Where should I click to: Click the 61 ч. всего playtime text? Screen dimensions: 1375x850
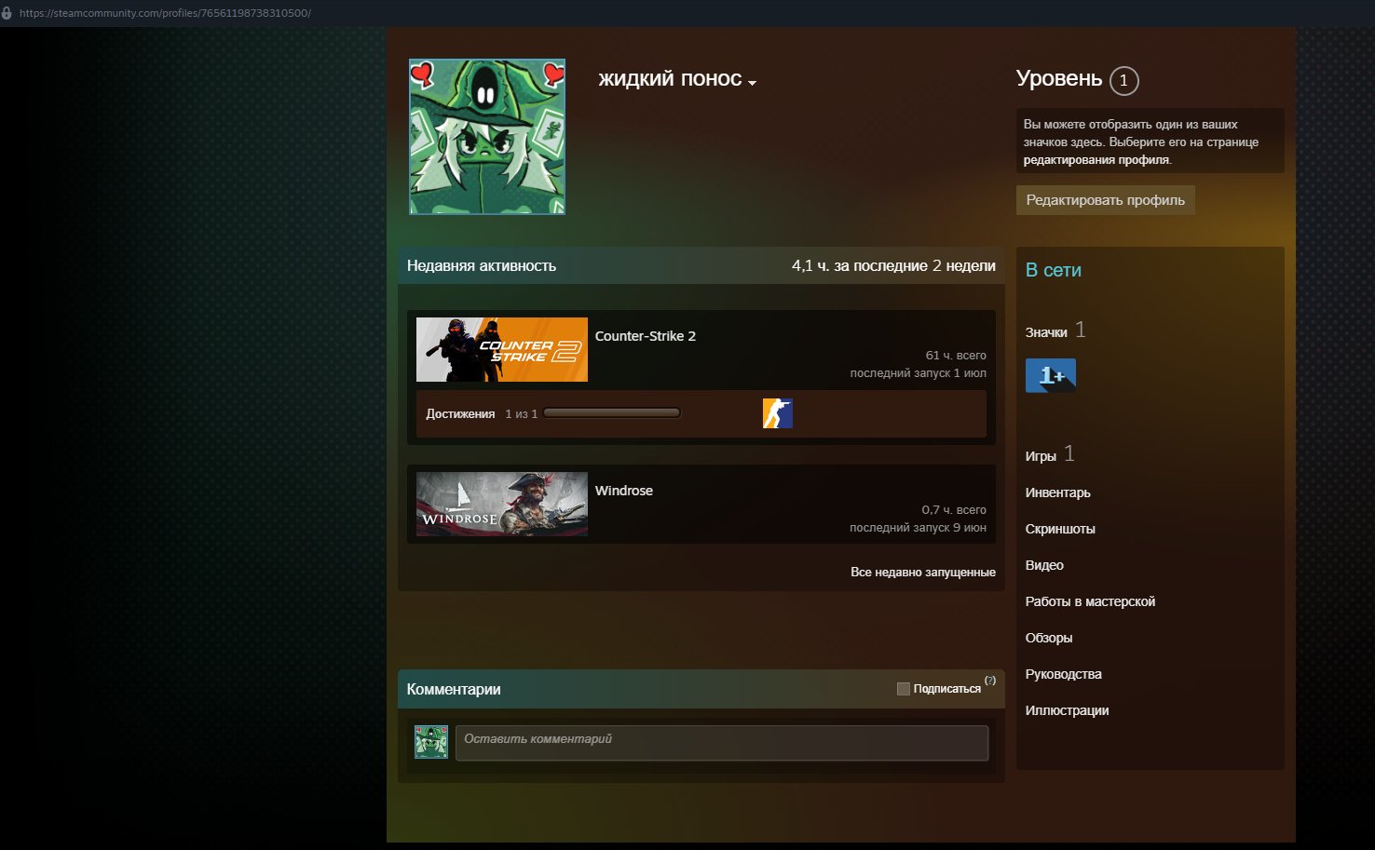[x=956, y=356]
